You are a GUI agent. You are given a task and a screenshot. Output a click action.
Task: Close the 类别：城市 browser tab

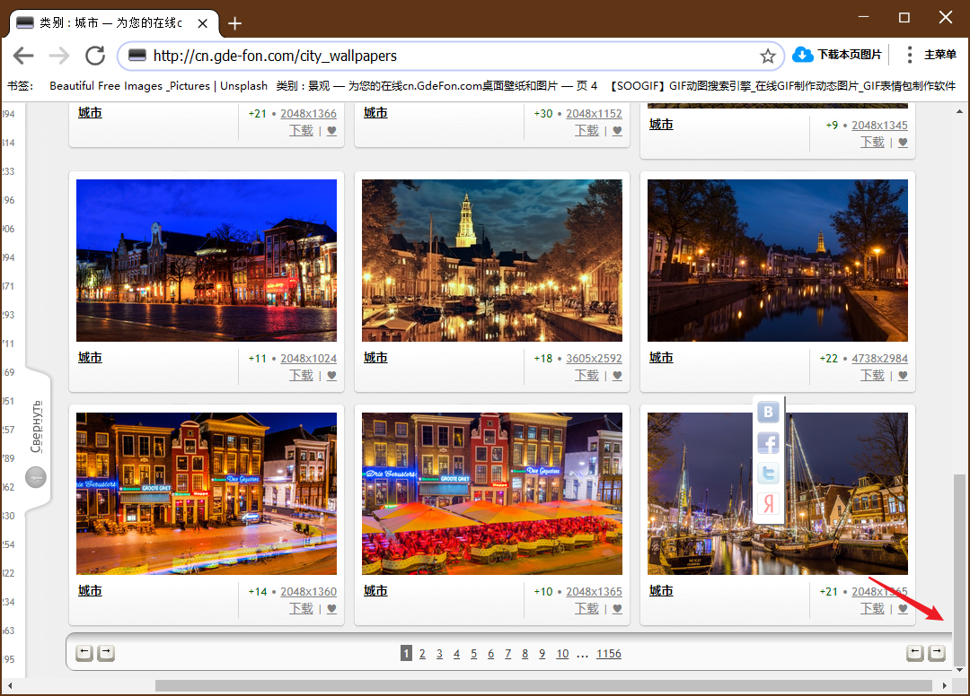[202, 23]
